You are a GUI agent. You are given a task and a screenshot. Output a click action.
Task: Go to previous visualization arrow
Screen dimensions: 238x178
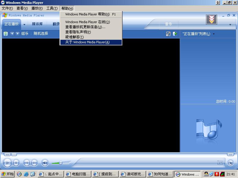tap(12, 34)
